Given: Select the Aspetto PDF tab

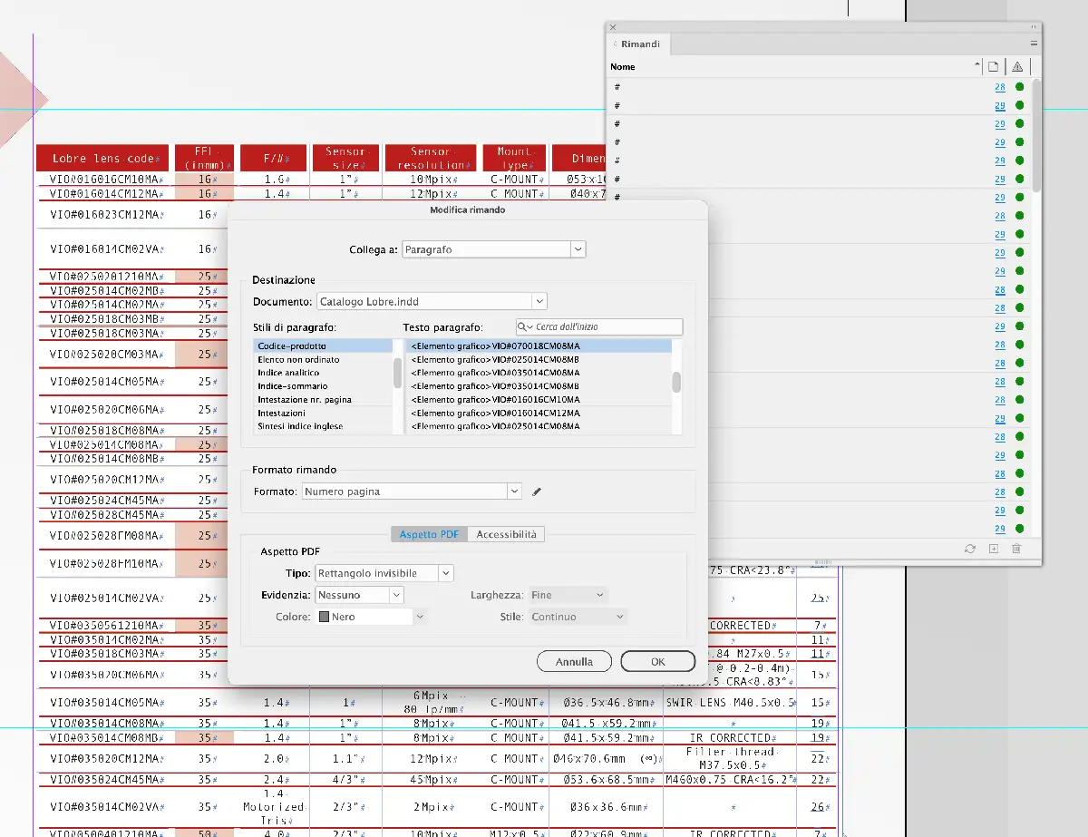Looking at the screenshot, I should (x=429, y=534).
